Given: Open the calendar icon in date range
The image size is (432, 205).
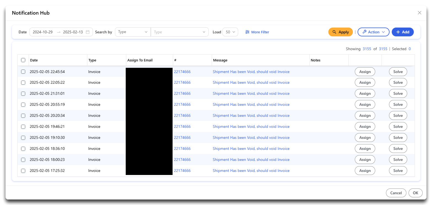Looking at the screenshot, I should coord(88,32).
